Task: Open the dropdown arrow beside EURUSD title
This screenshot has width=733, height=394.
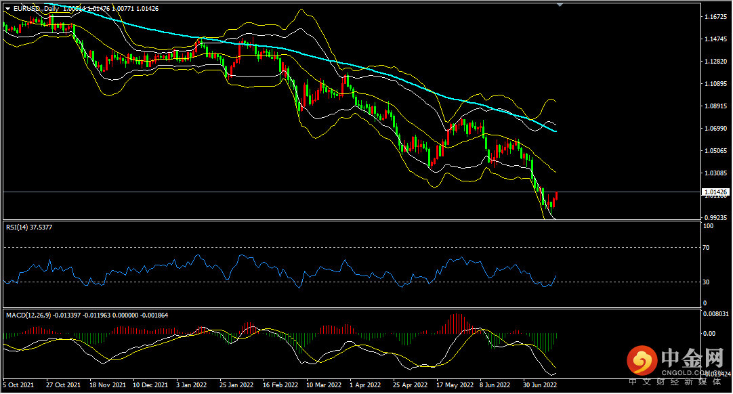Action: coord(7,9)
